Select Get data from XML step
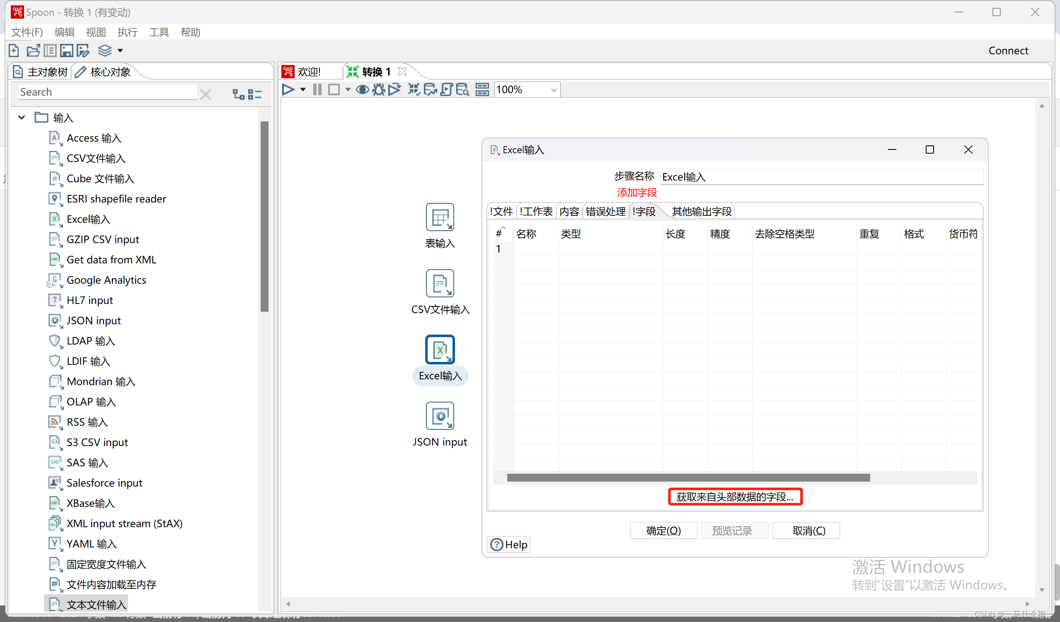This screenshot has height=622, width=1060. (103, 260)
